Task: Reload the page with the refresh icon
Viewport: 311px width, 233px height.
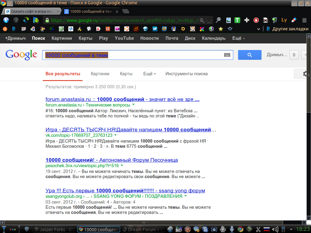Action: [x=26, y=20]
